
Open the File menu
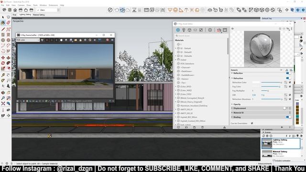[x=2, y=5]
